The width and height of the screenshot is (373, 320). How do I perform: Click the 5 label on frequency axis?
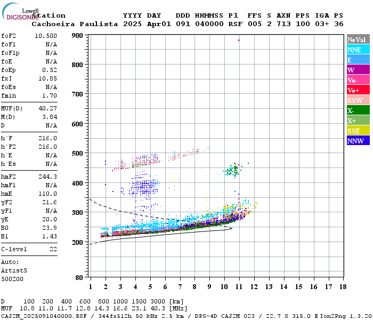(150, 287)
